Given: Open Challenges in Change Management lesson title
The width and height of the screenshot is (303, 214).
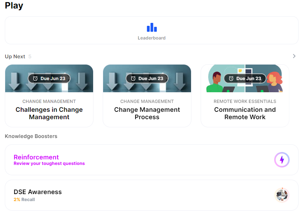Looking at the screenshot, I should coord(49,113).
